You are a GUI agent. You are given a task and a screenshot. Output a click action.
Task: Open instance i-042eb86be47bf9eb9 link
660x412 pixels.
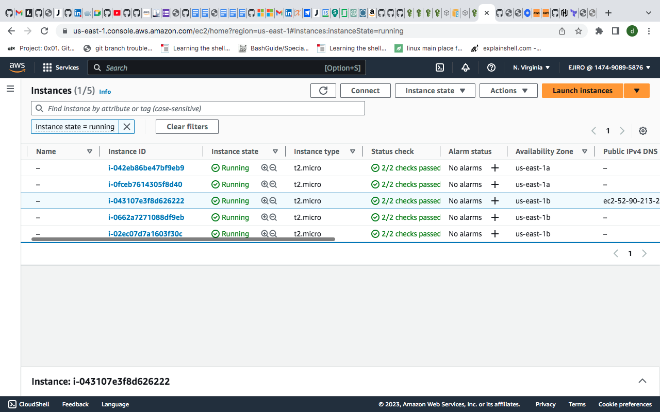tap(146, 168)
